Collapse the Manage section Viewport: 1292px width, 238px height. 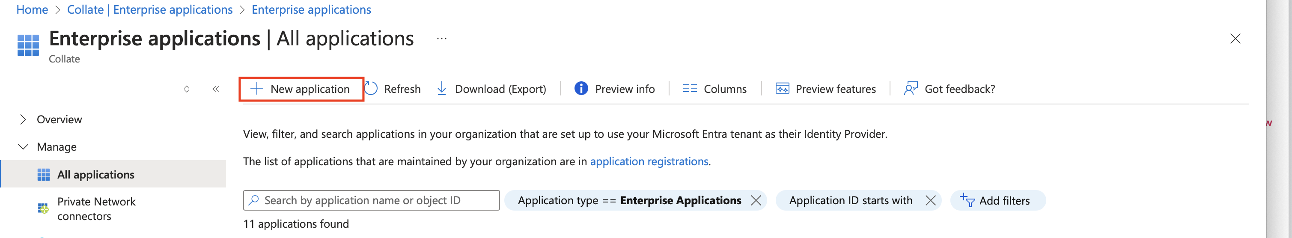pos(23,147)
